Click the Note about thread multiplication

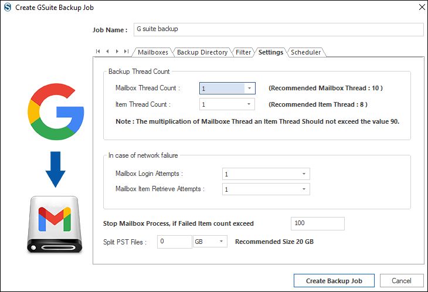pyautogui.click(x=257, y=121)
